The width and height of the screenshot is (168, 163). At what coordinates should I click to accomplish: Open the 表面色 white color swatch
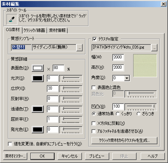(38, 68)
